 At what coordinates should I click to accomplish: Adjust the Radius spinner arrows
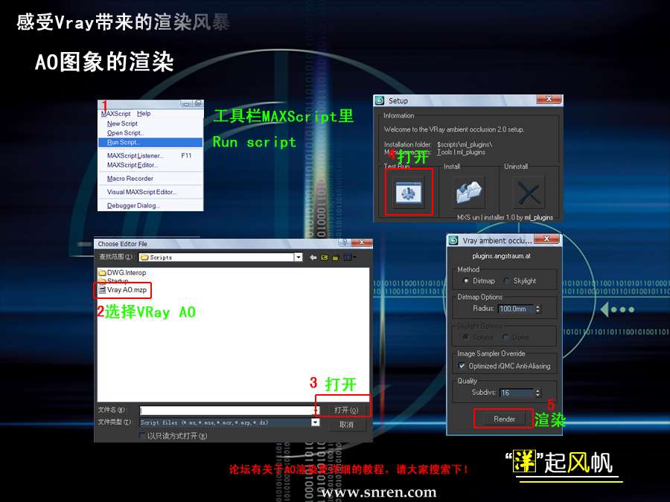point(538,309)
